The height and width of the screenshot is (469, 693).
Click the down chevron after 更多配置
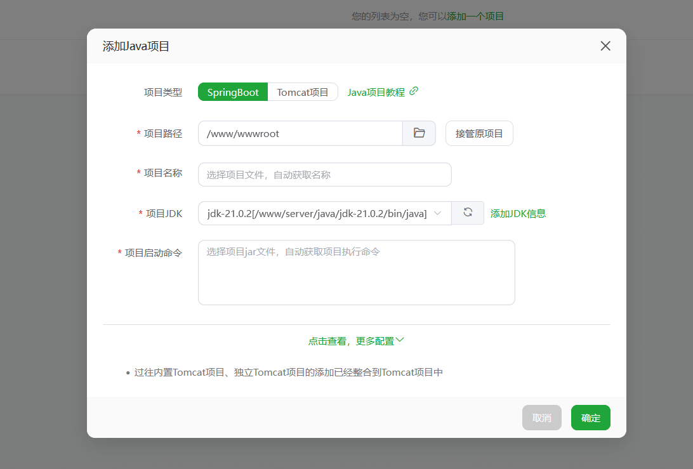tap(400, 340)
